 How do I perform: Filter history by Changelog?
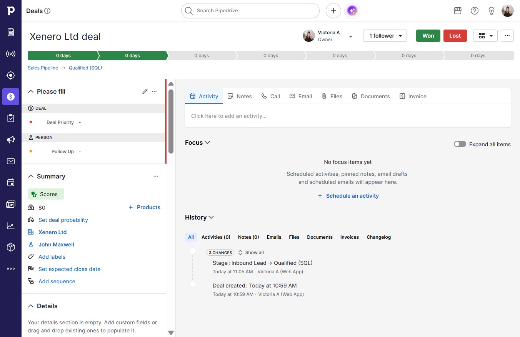[378, 237]
